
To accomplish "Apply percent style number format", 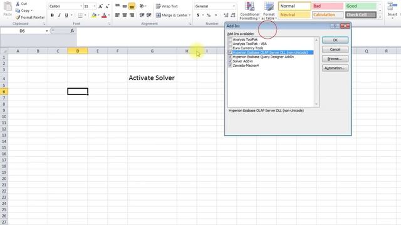I will [x=209, y=15].
